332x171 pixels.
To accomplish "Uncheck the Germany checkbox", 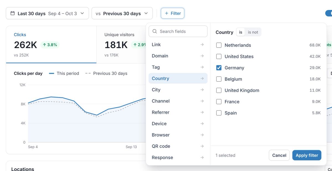I will [219, 68].
